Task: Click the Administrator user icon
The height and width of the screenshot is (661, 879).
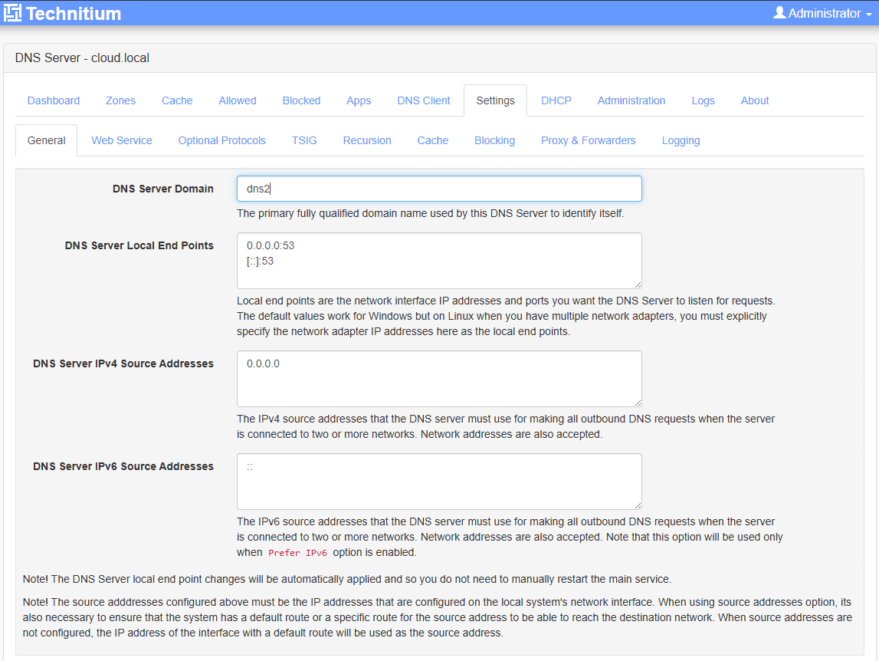Action: pyautogui.click(x=779, y=12)
